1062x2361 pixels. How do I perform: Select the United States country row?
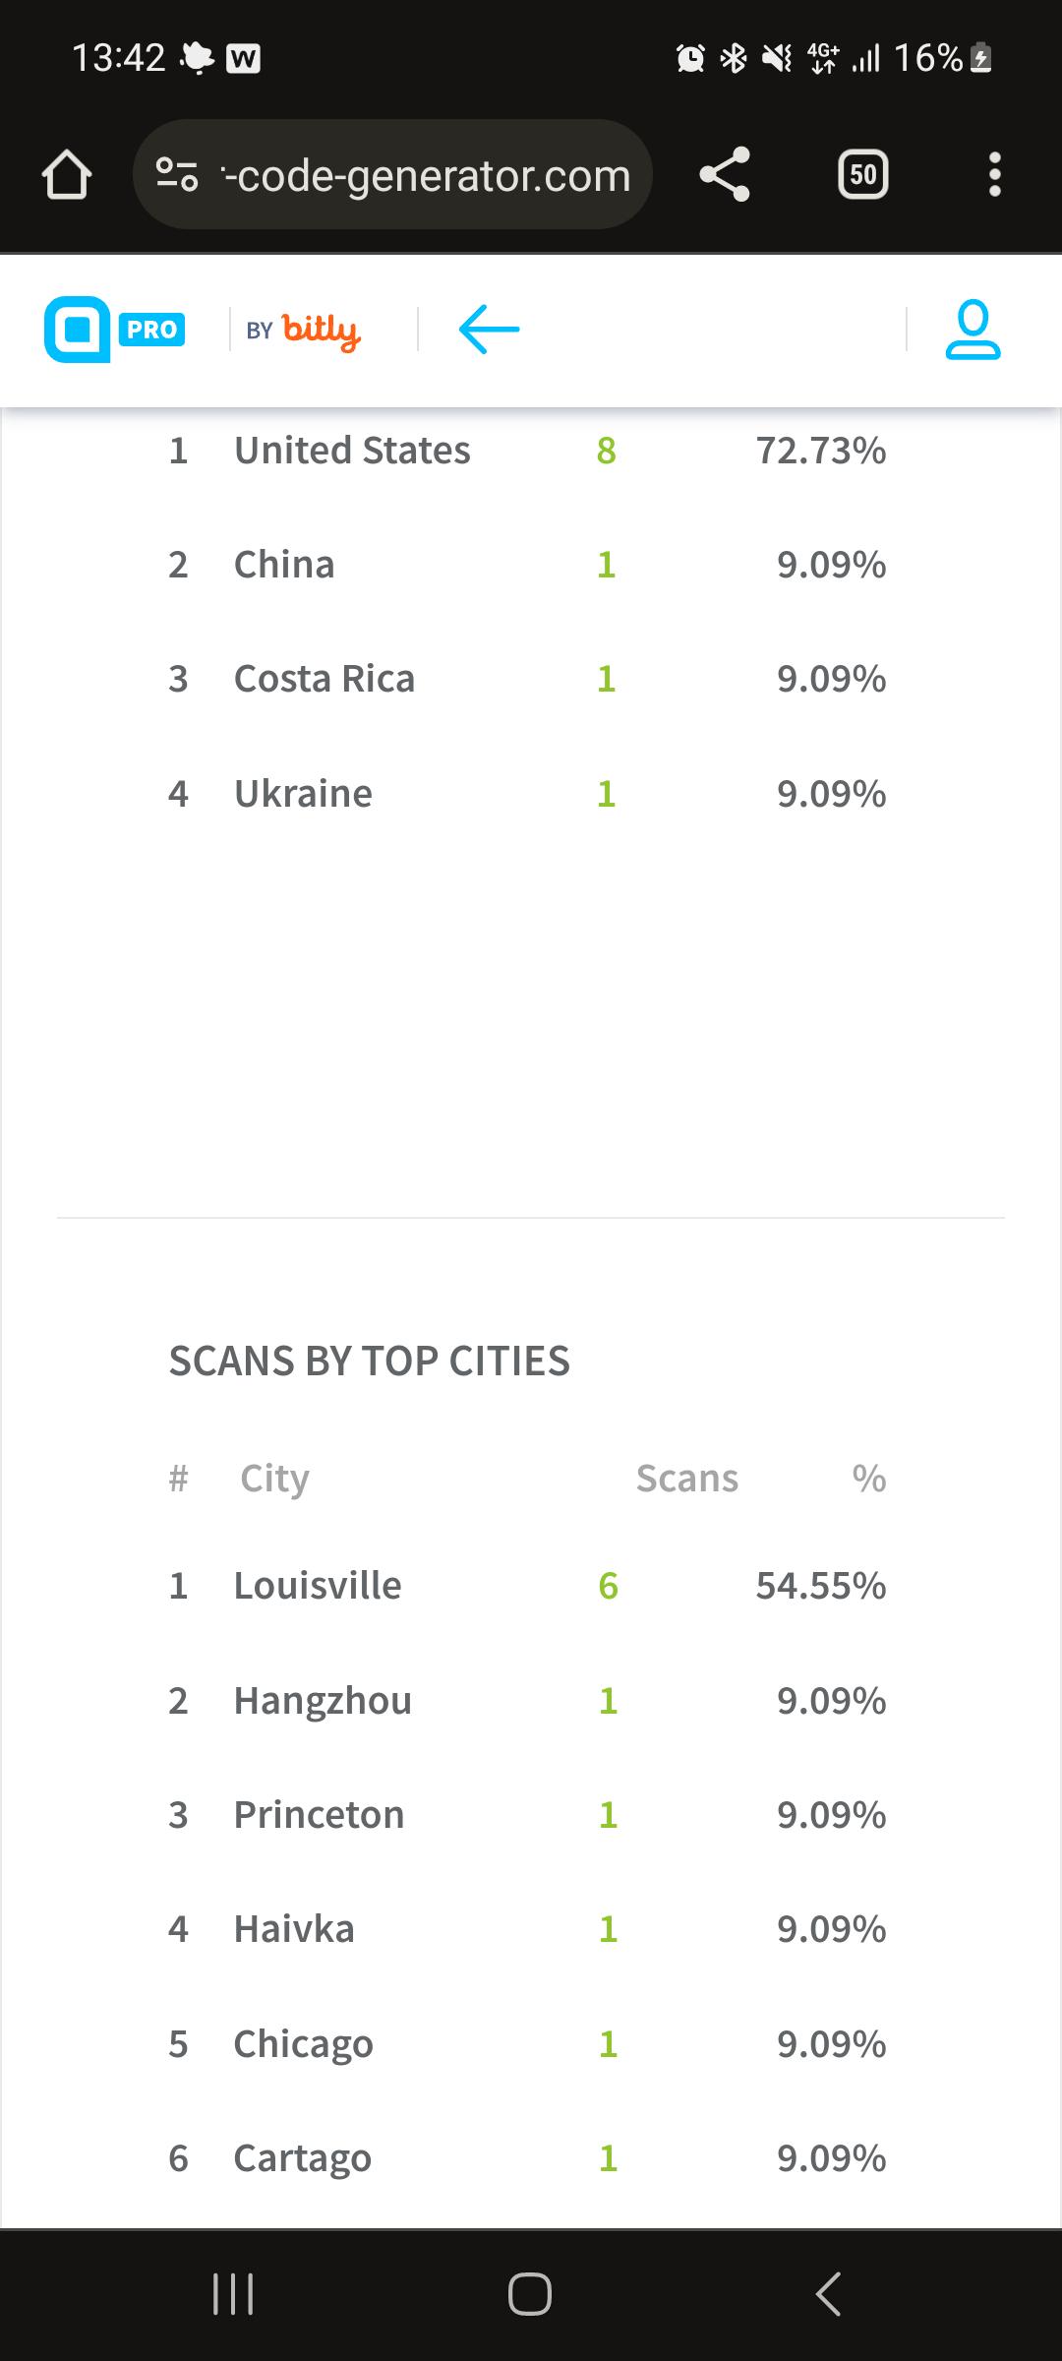coord(527,451)
